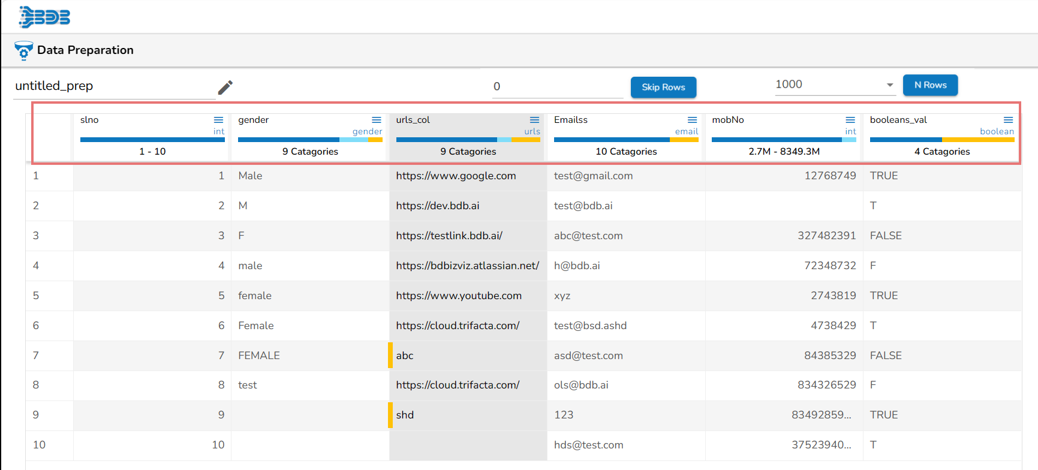Open the slno column hamburger menu
Image resolution: width=1038 pixels, height=470 pixels.
(x=219, y=120)
